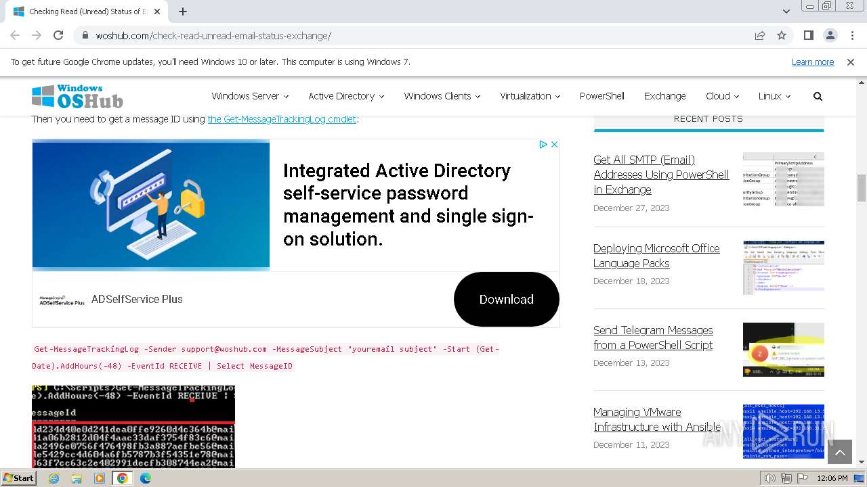Viewport: 867px width, 487px height.
Task: Open Get All SMTP (Email) Addresses post
Action: pyautogui.click(x=661, y=175)
